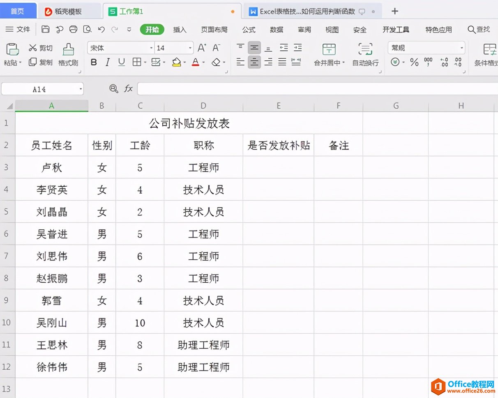Click the fx insert function icon
The width and height of the screenshot is (498, 398).
pos(129,89)
